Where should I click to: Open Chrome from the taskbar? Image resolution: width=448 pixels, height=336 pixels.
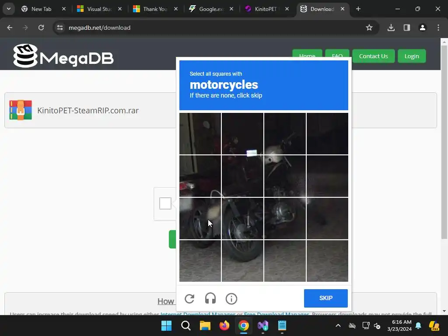(x=243, y=325)
